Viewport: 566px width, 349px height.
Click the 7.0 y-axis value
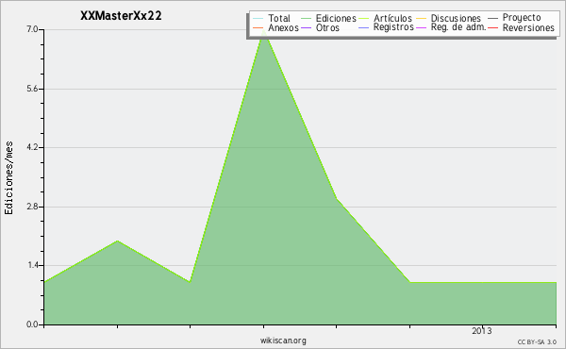point(32,29)
